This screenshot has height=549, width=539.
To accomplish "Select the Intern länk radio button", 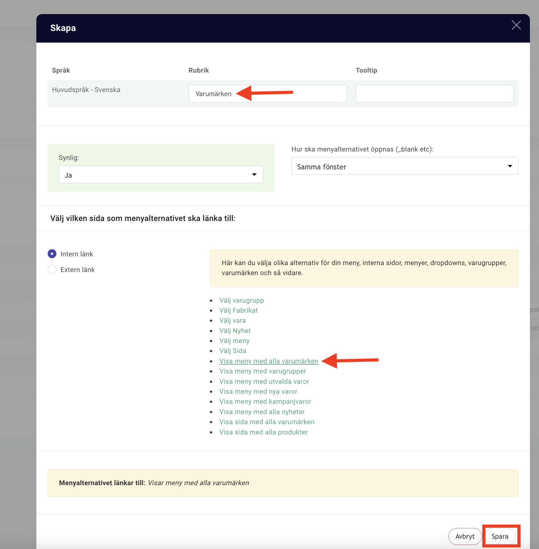I will (x=52, y=254).
